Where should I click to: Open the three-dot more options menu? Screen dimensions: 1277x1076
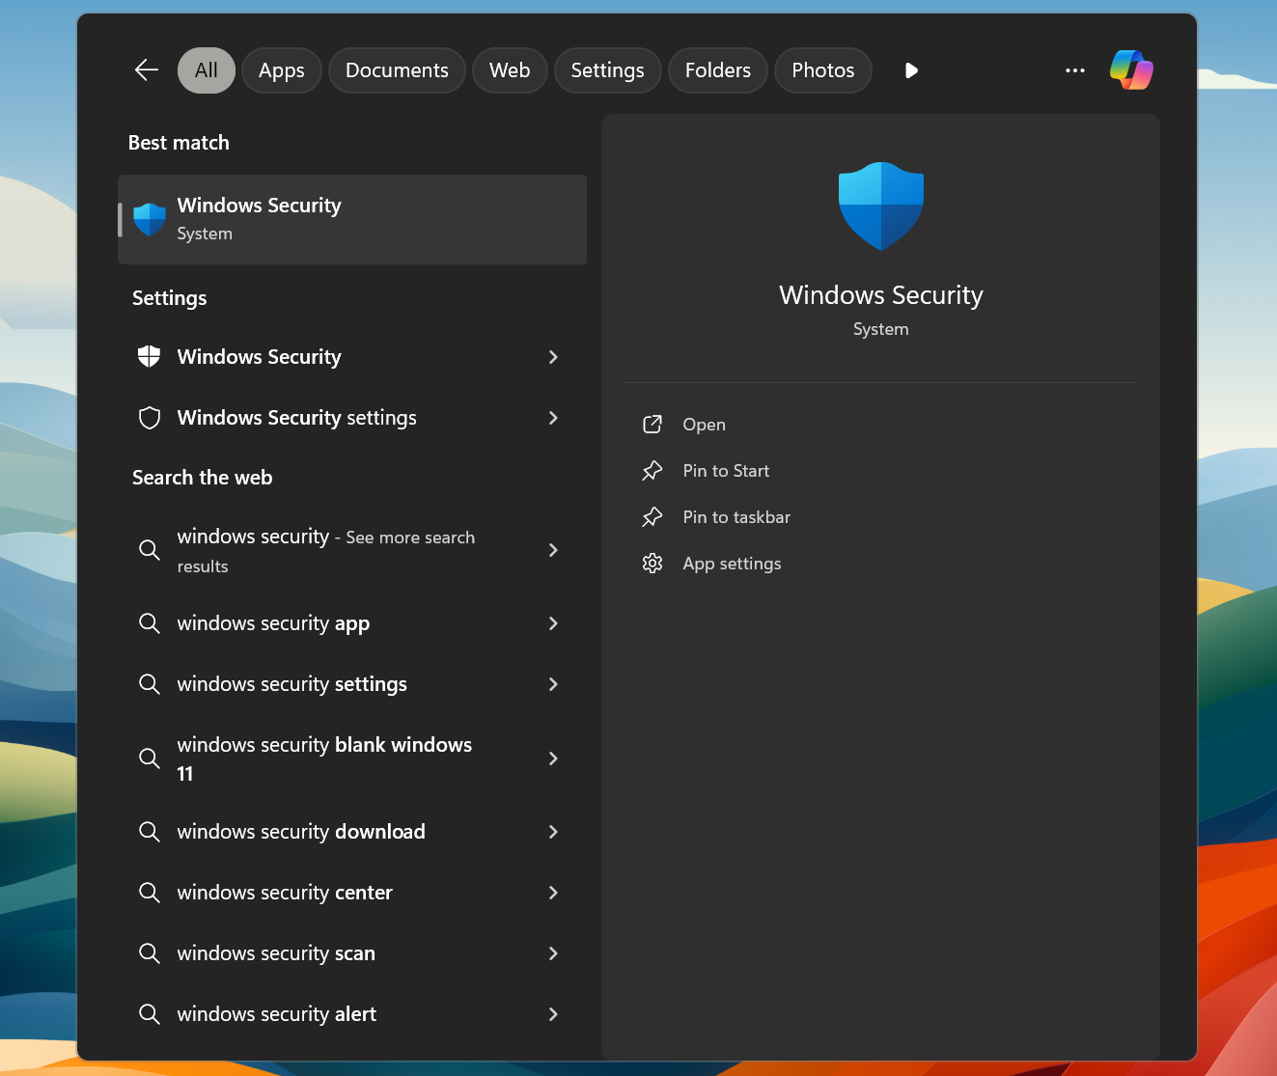1075,70
